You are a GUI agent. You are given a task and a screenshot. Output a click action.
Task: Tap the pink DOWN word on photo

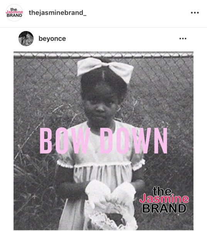point(134,141)
